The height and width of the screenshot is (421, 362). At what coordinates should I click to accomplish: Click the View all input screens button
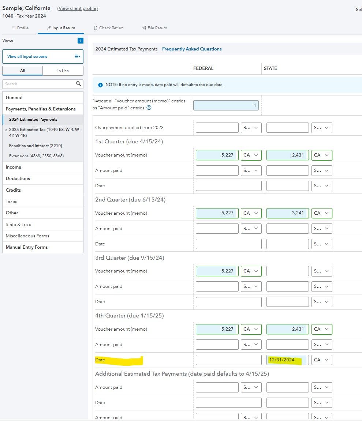click(x=42, y=57)
